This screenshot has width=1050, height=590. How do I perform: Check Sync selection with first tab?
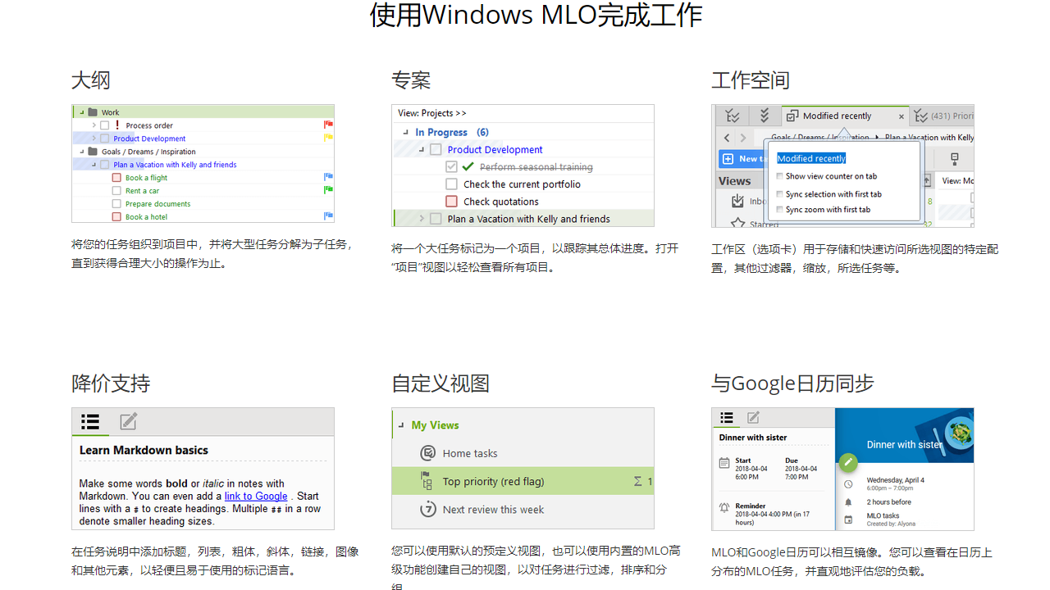point(779,193)
